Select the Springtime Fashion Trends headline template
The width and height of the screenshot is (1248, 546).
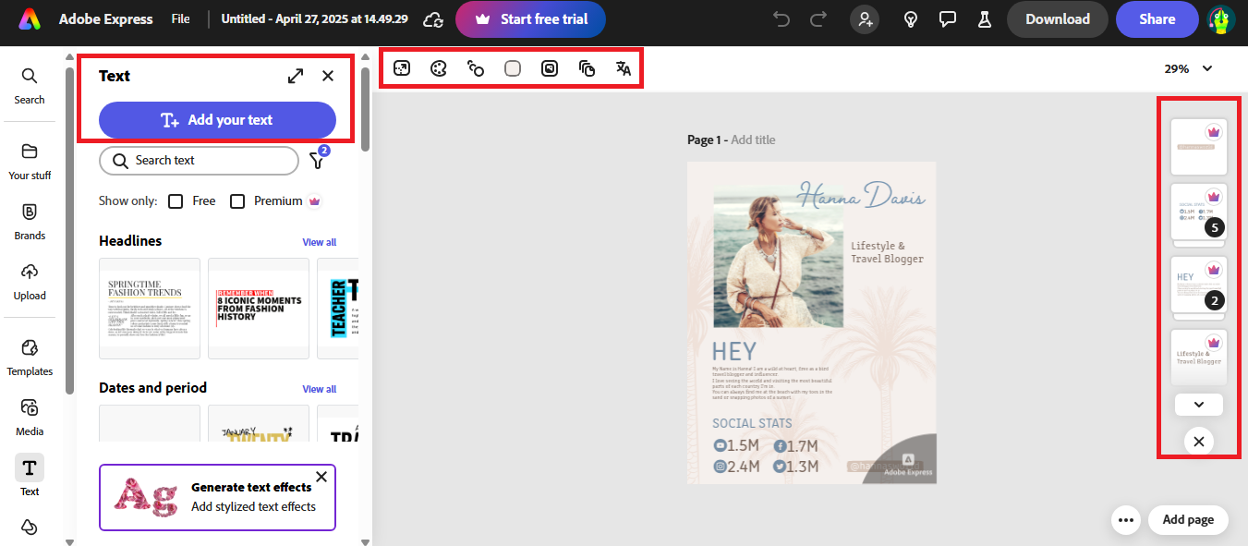[150, 309]
